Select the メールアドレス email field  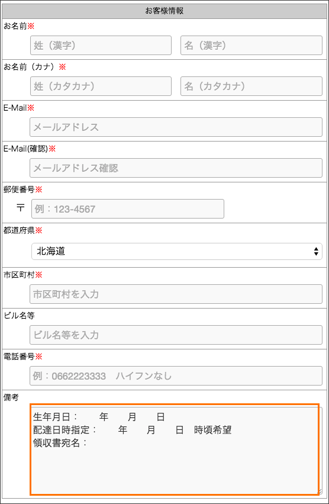tap(176, 127)
